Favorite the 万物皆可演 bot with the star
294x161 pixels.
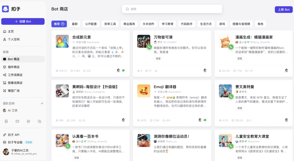coord(156,71)
